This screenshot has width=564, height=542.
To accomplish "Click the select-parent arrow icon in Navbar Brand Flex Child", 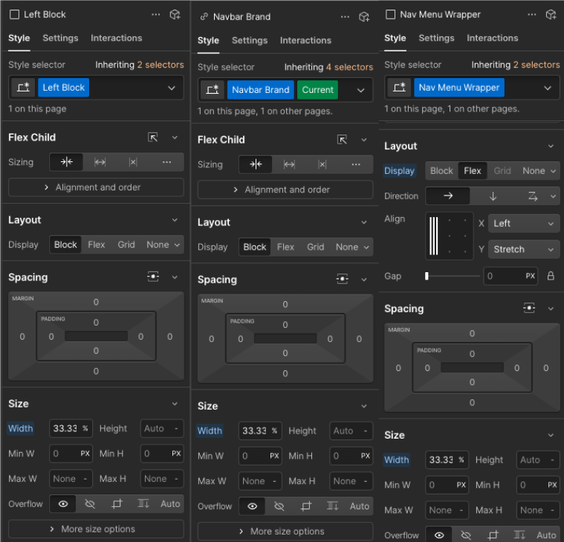I will pyautogui.click(x=342, y=140).
